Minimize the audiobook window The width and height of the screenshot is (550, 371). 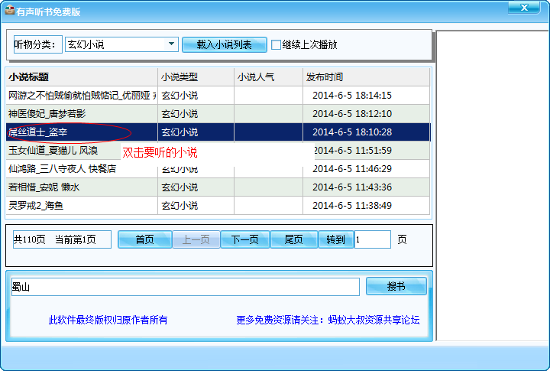pos(494,8)
